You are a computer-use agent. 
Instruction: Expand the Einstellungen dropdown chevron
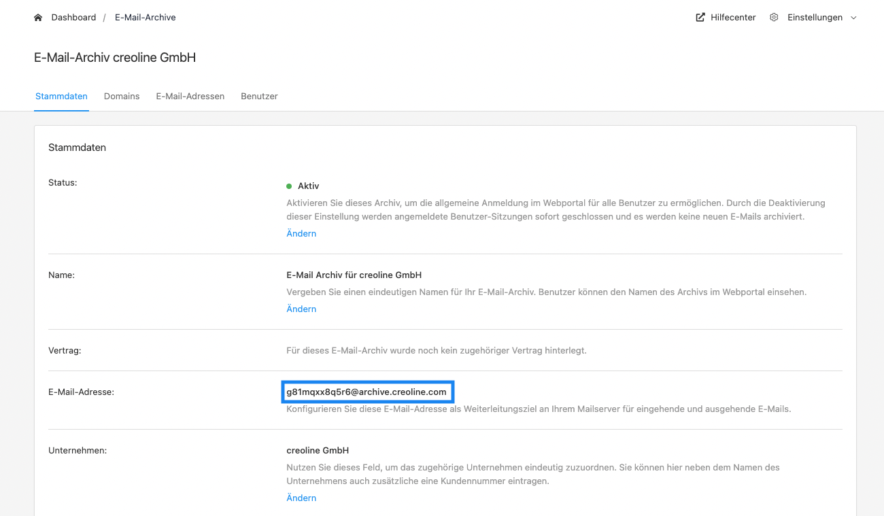pos(854,18)
